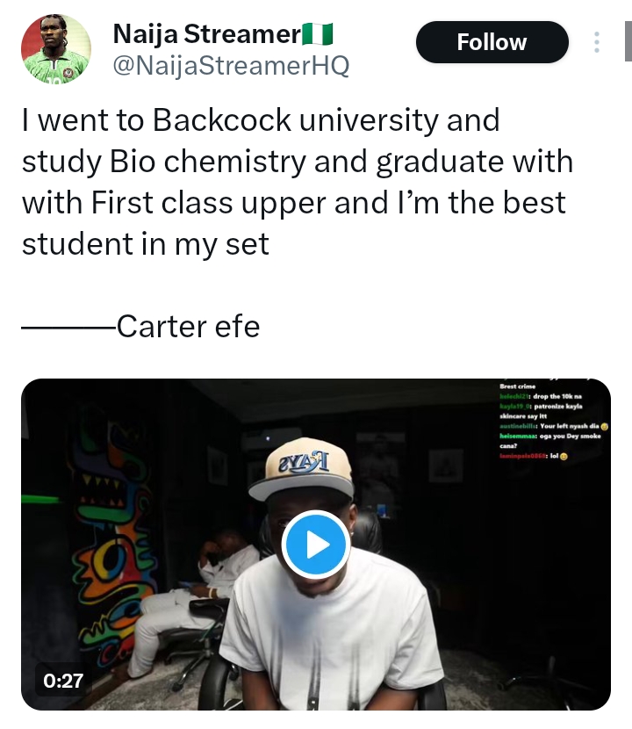The height and width of the screenshot is (729, 632).
Task: Click the 'Carter efe' attribution text
Action: [x=188, y=327]
